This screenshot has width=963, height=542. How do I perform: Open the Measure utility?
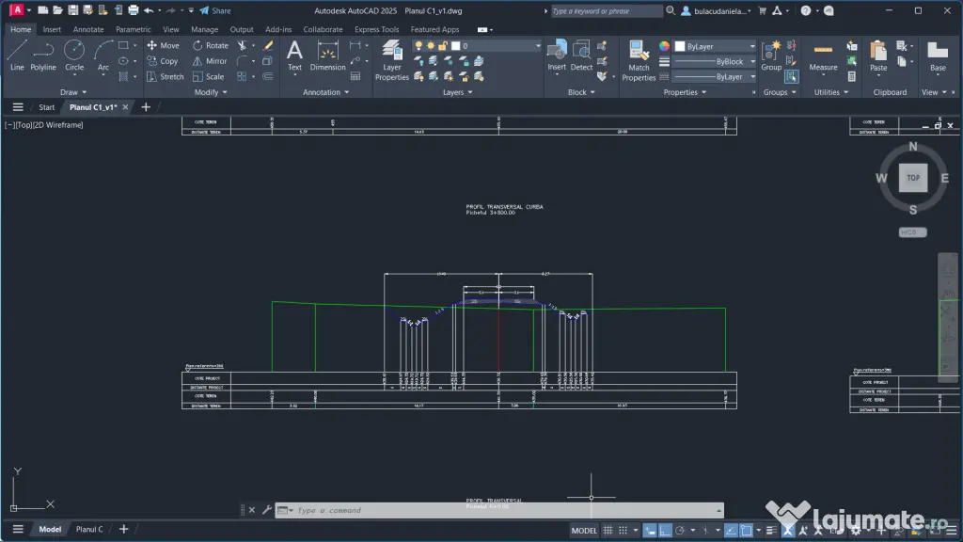pyautogui.click(x=823, y=56)
